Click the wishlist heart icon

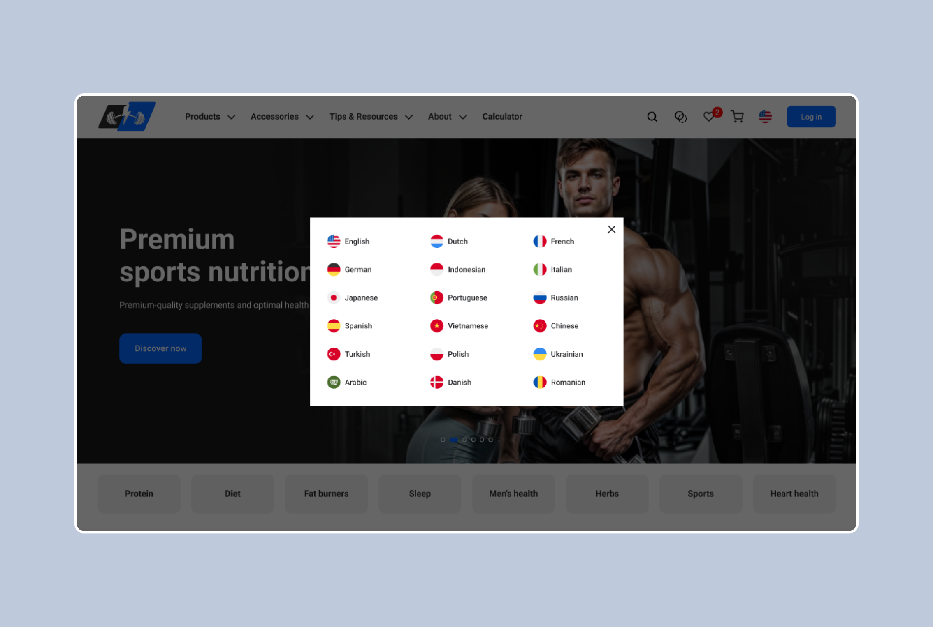[710, 117]
